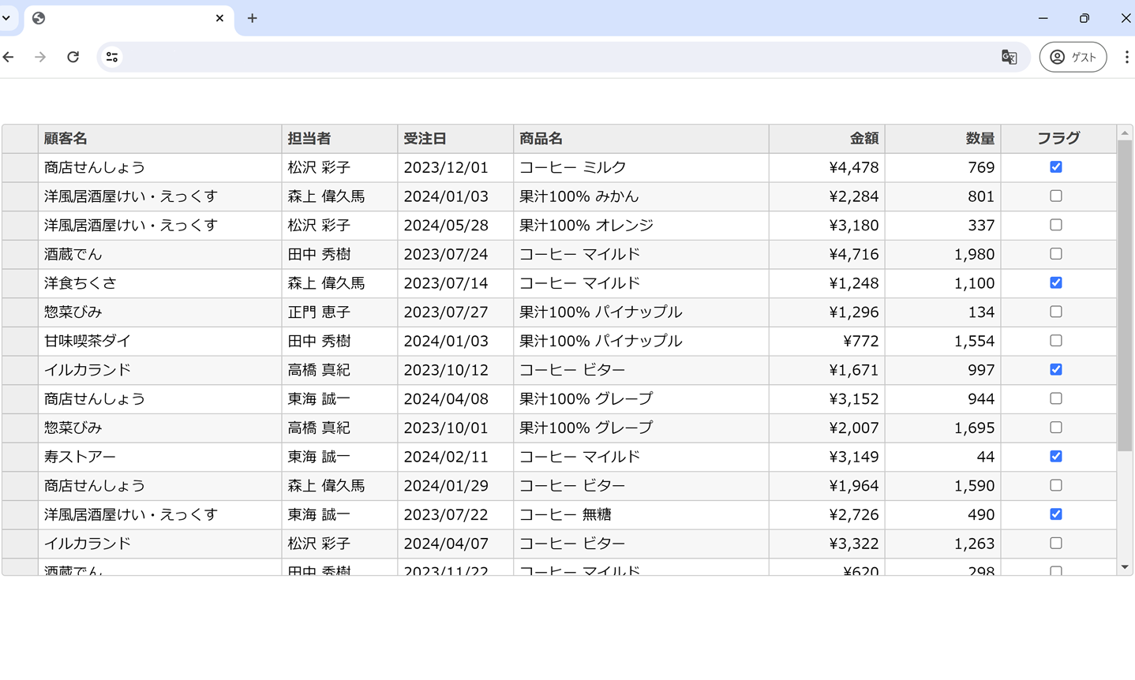Select the quantity cell 44
This screenshot has height=680, width=1135.
(x=943, y=457)
